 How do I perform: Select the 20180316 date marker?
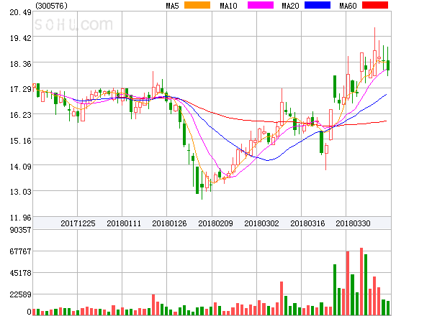click(x=307, y=223)
